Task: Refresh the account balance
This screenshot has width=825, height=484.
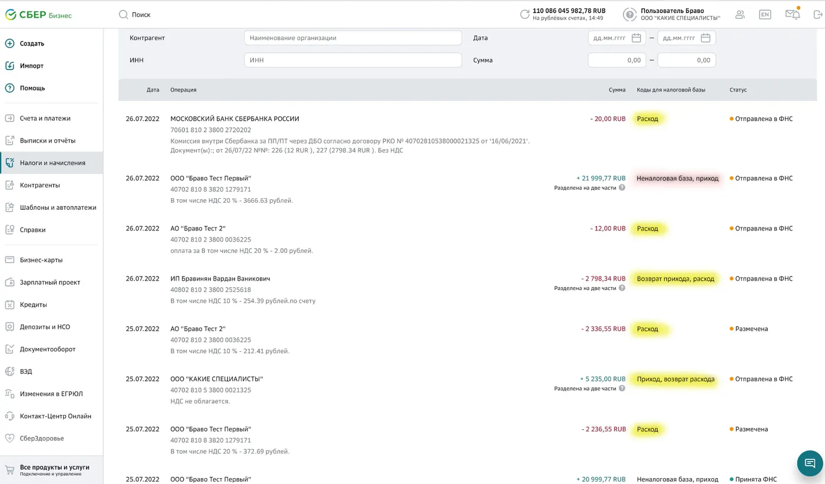Action: click(x=524, y=15)
